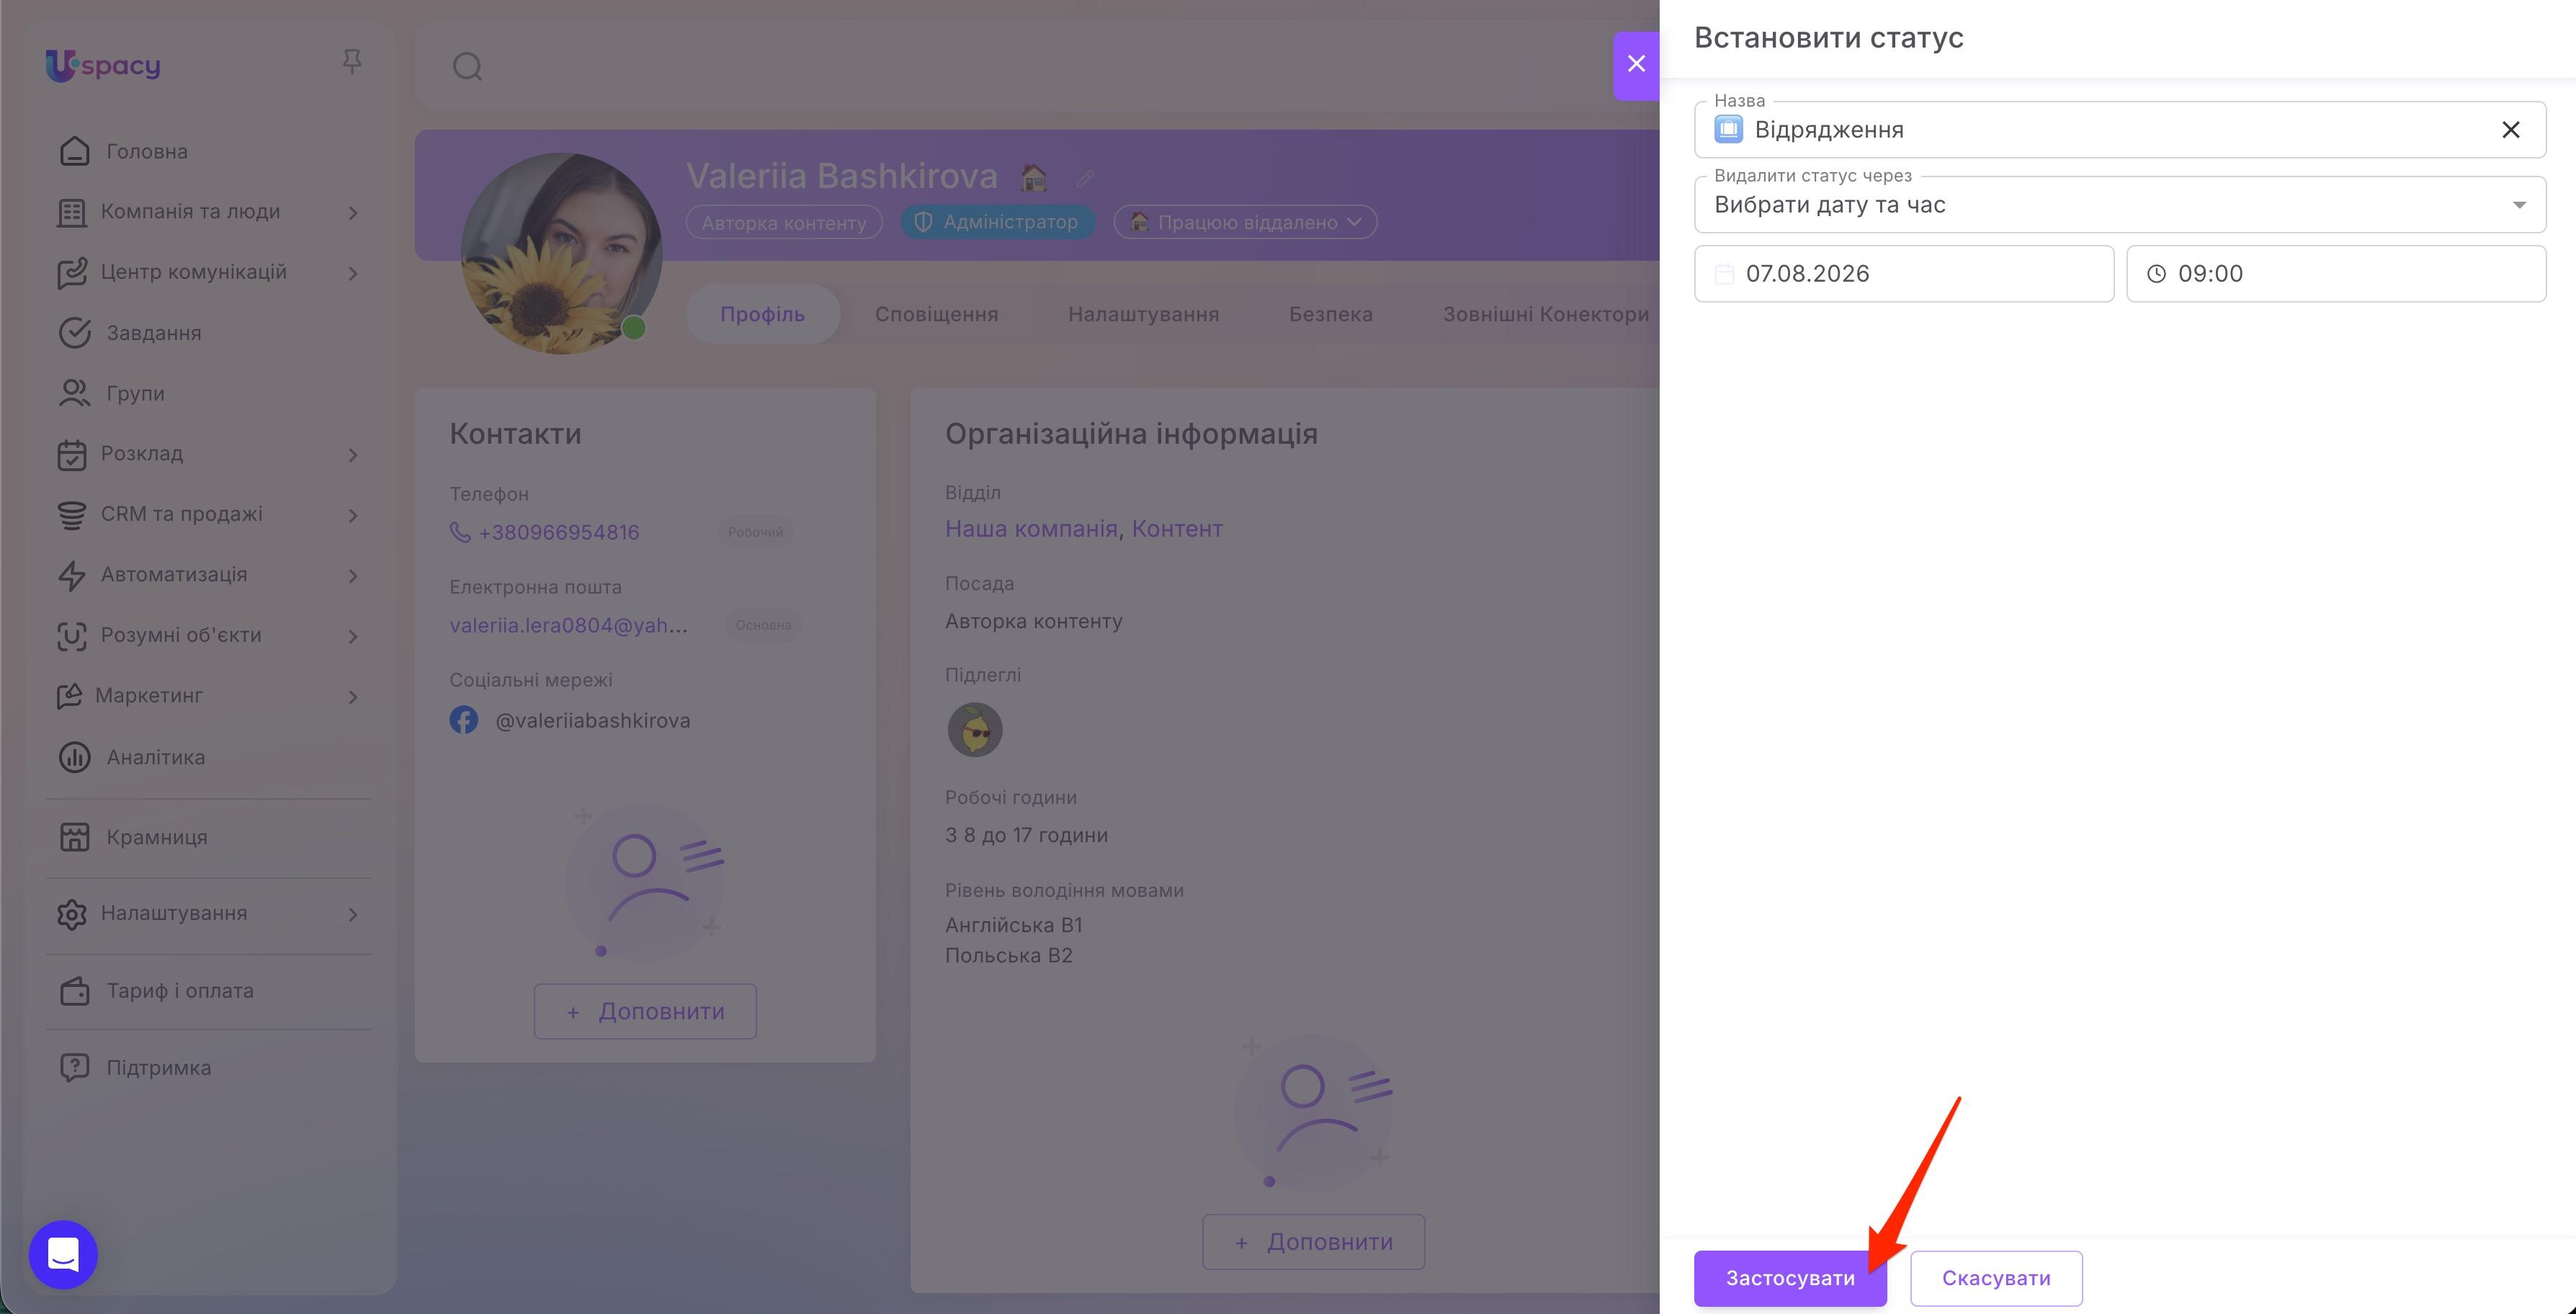Click the valeriia.lera0804 email link
The width and height of the screenshot is (2576, 1314).
click(x=568, y=626)
